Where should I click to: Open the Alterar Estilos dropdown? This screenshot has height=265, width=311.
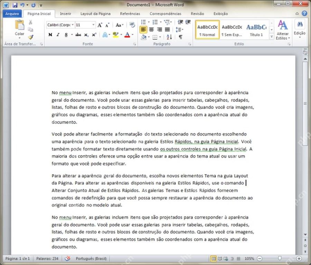283,30
